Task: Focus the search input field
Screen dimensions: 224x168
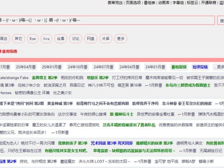Action: (107, 20)
